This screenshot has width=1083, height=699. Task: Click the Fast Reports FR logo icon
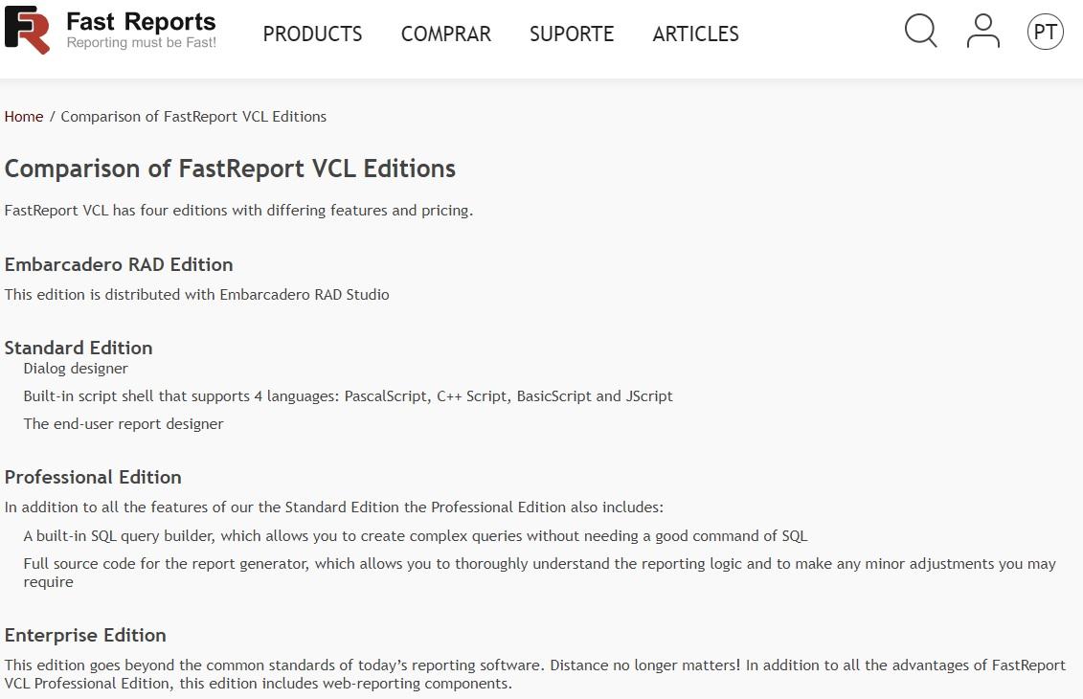28,31
